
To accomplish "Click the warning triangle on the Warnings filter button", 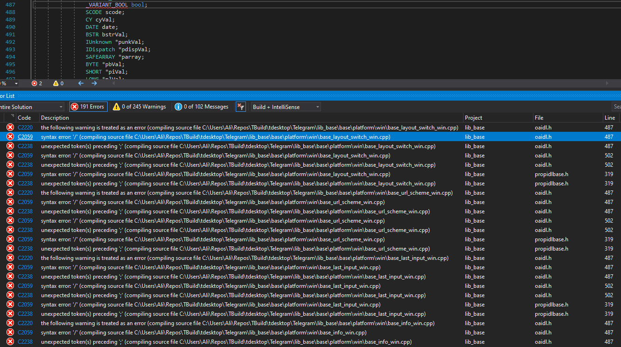I will (116, 106).
